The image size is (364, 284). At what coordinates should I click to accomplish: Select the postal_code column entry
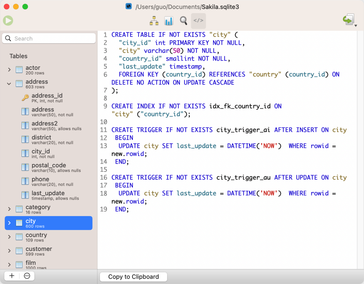coord(49,167)
